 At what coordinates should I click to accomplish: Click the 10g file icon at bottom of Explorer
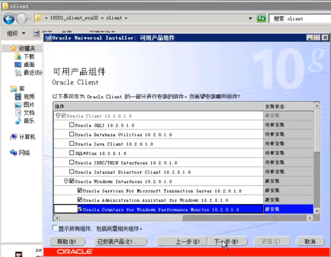(19, 254)
